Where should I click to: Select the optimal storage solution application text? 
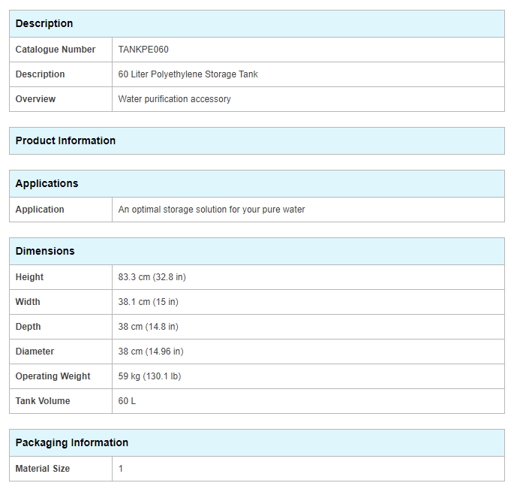[x=211, y=210]
